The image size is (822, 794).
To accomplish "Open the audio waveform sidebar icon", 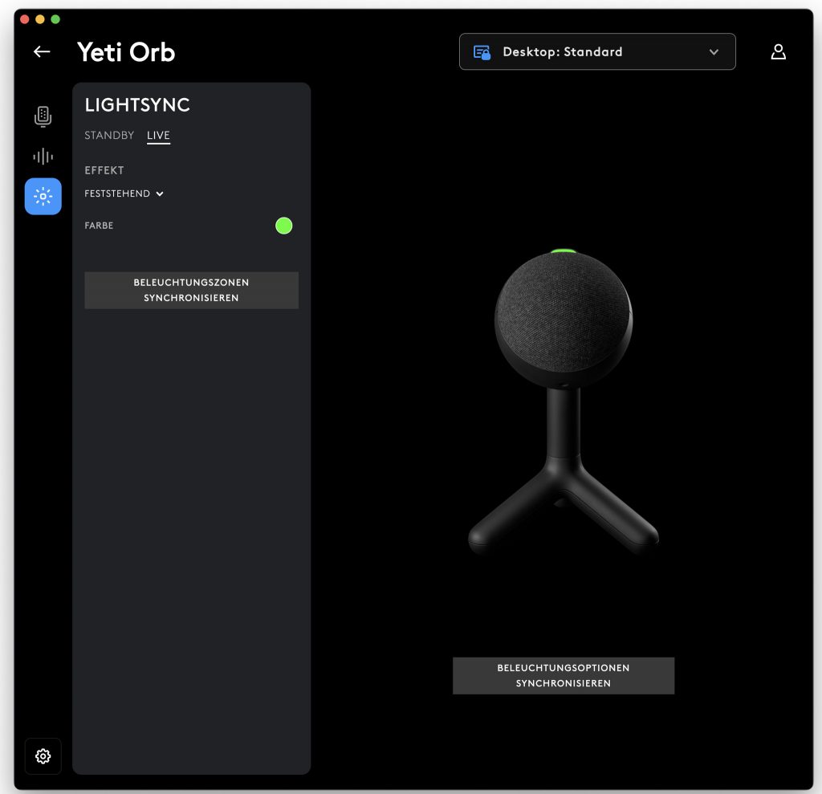I will pyautogui.click(x=43, y=157).
